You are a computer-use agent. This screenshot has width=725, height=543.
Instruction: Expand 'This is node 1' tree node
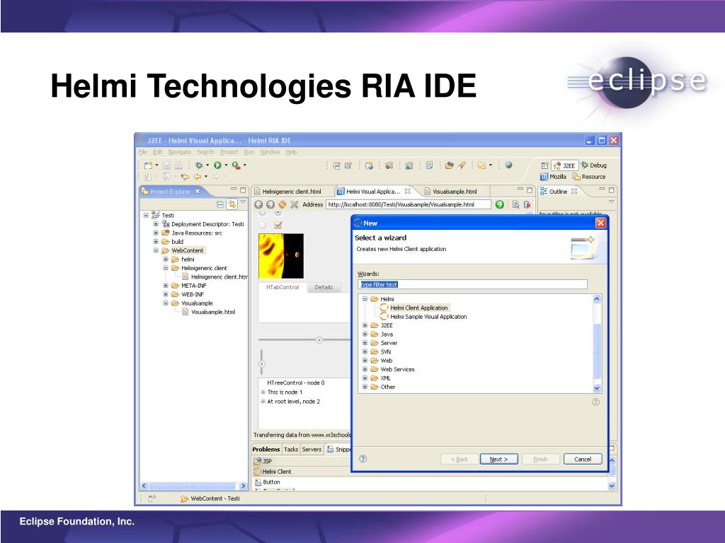263,392
